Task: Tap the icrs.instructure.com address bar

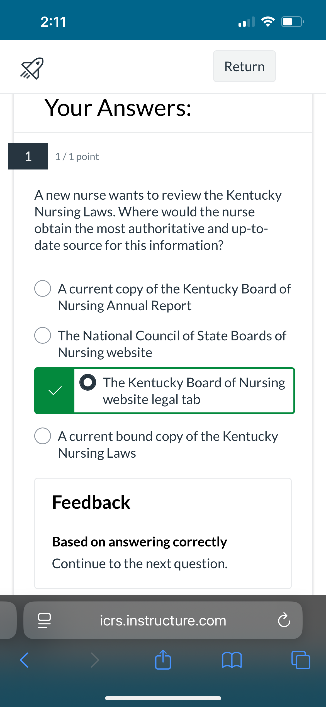Action: pyautogui.click(x=163, y=620)
